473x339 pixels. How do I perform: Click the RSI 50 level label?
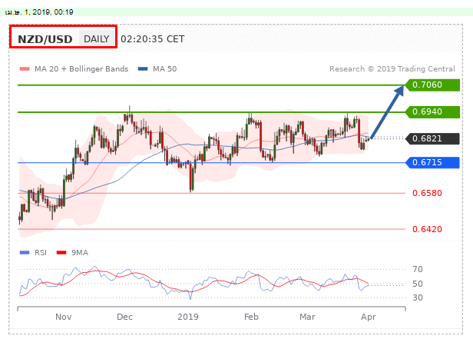tap(418, 284)
